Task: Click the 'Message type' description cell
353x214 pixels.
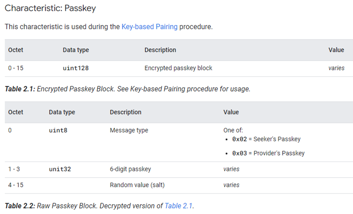Action: pos(129,131)
